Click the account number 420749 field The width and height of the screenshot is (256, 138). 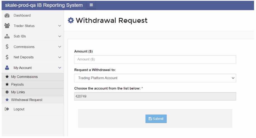click(155, 96)
